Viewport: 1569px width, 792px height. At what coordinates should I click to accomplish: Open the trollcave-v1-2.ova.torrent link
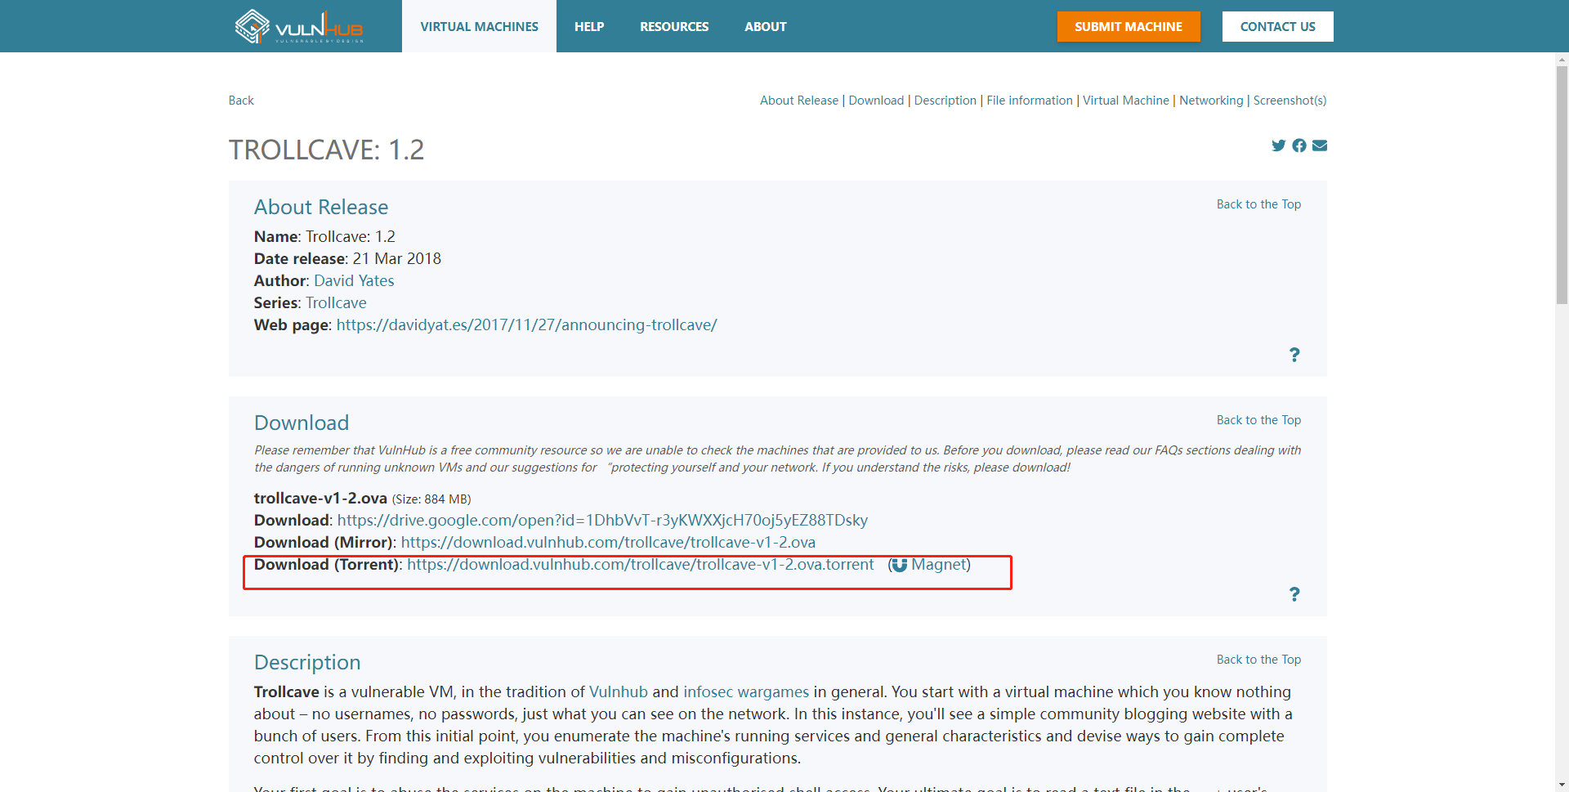(x=641, y=565)
